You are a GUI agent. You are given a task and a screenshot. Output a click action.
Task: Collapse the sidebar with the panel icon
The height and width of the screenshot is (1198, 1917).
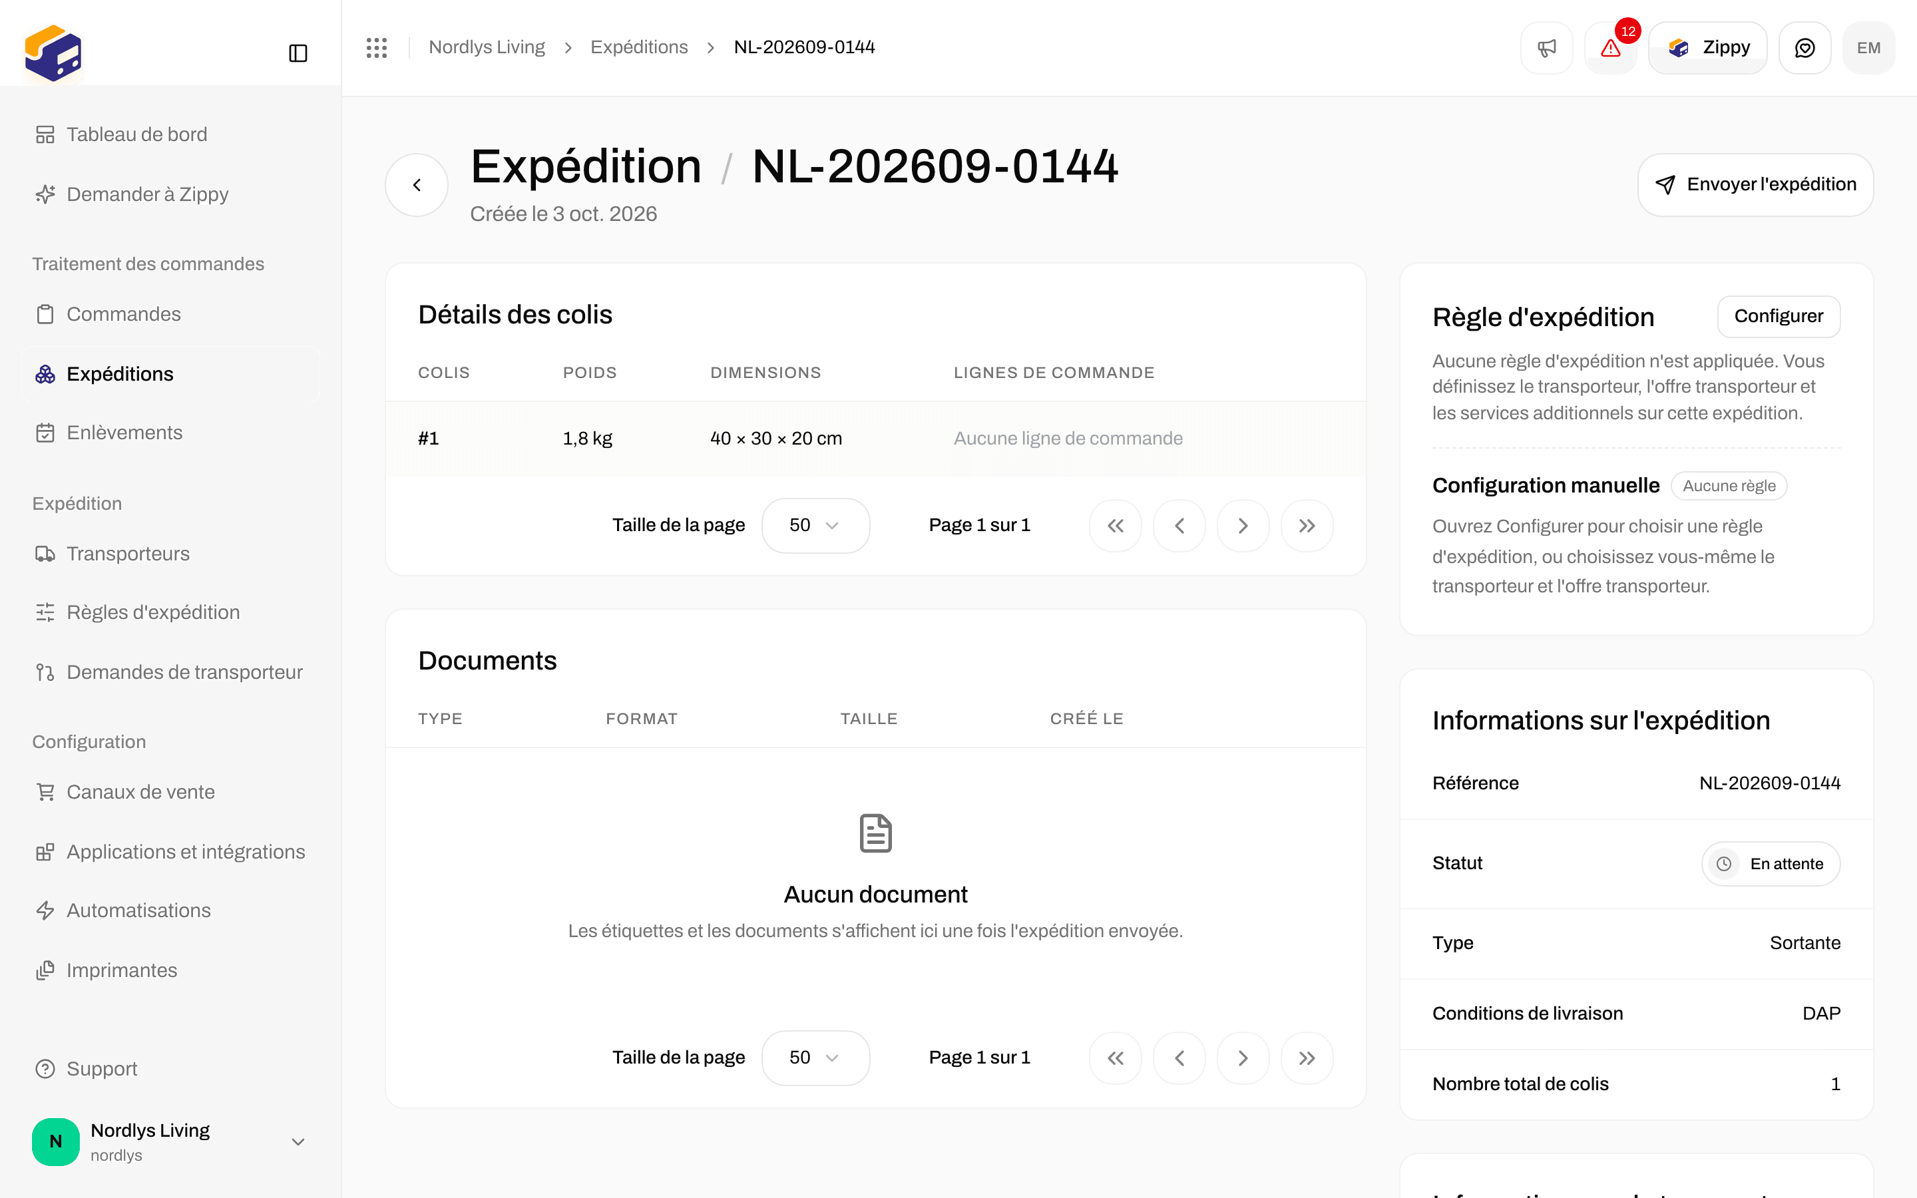coord(298,53)
